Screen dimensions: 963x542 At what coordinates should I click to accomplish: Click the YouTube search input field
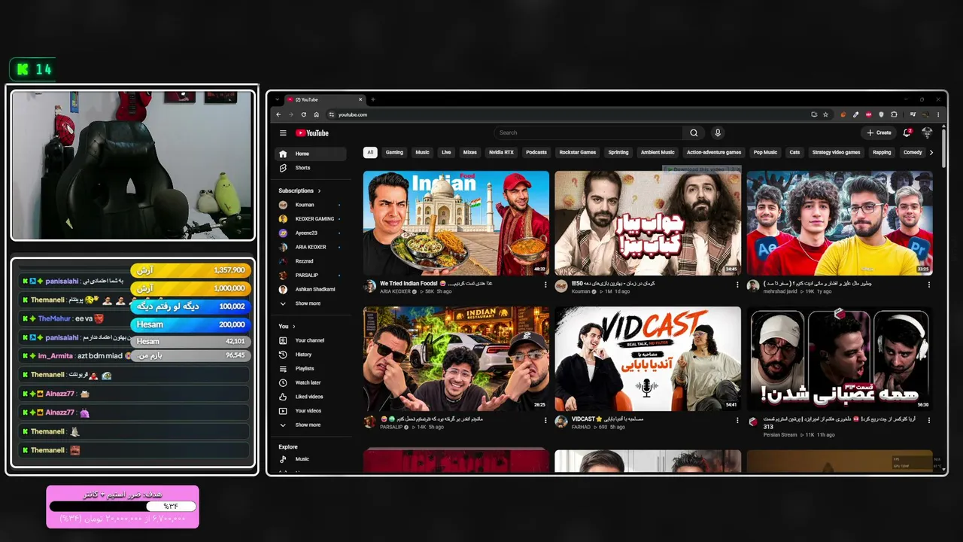588,133
